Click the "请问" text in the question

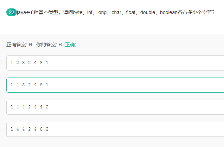[68, 13]
